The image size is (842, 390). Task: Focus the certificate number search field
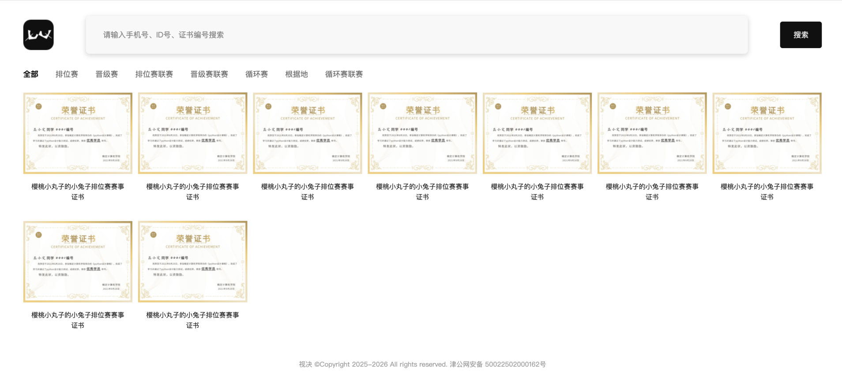(417, 35)
